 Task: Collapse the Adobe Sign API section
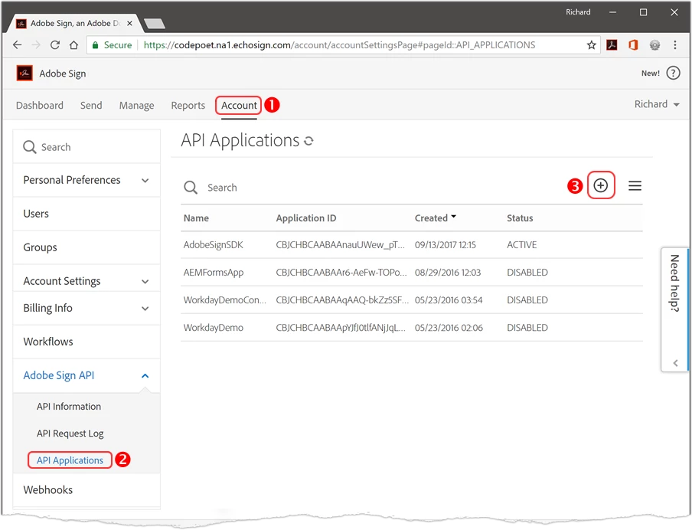[x=86, y=375]
